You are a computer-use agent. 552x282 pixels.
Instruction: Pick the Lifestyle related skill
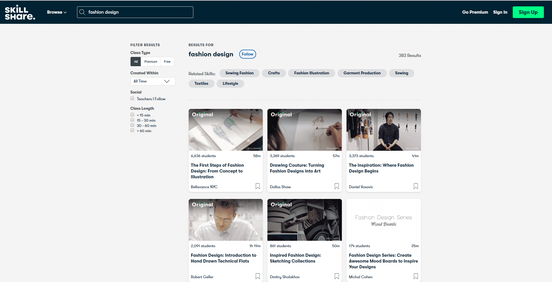click(230, 84)
